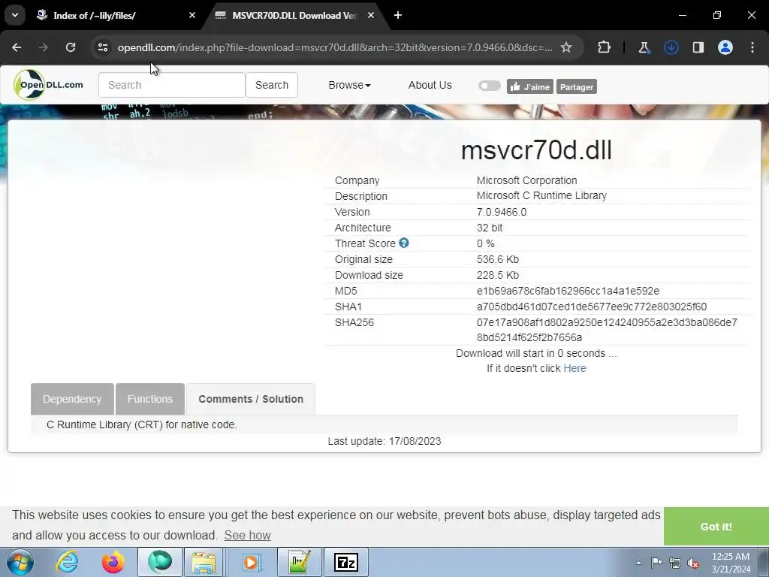Select the MSVCR70D.DLL Download tab
This screenshot has height=577, width=769.
click(295, 15)
